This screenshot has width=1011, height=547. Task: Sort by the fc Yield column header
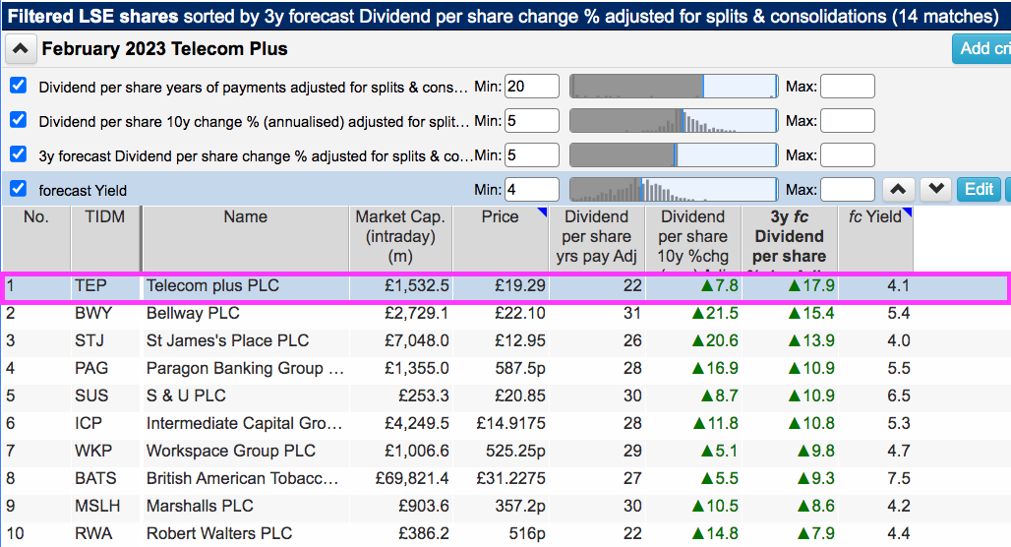[x=875, y=238]
